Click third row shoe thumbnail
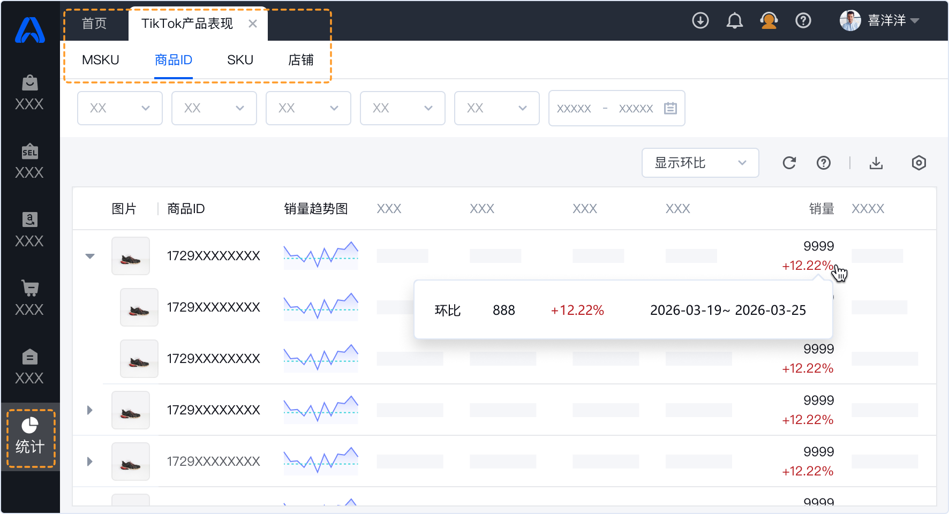The height and width of the screenshot is (514, 949). [x=139, y=359]
